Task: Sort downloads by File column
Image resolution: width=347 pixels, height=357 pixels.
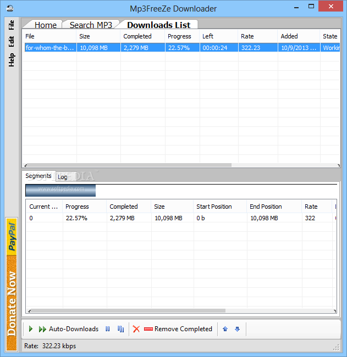Action: (x=49, y=36)
